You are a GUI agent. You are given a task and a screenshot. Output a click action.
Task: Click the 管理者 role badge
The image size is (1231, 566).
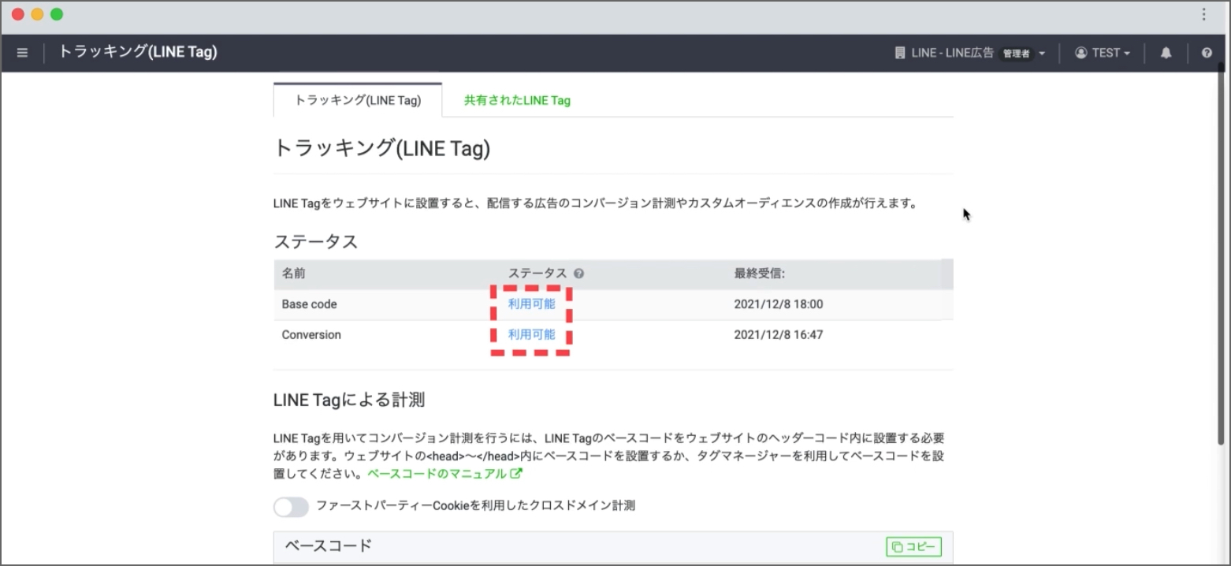1016,54
